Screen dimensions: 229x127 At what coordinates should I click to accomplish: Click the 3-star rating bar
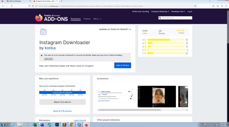click(166, 46)
